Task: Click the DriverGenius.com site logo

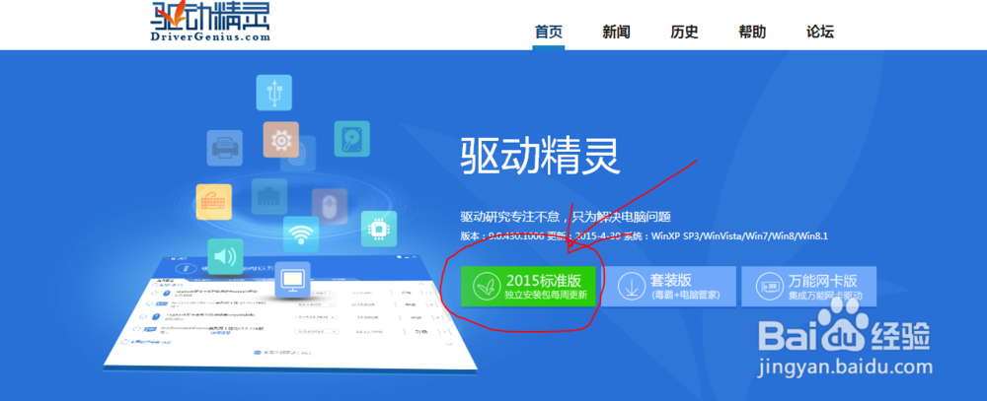Action: 211,22
